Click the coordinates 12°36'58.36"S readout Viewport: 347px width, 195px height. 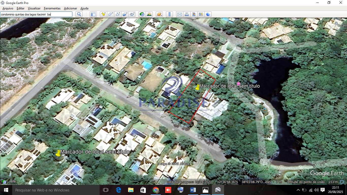point(227,182)
